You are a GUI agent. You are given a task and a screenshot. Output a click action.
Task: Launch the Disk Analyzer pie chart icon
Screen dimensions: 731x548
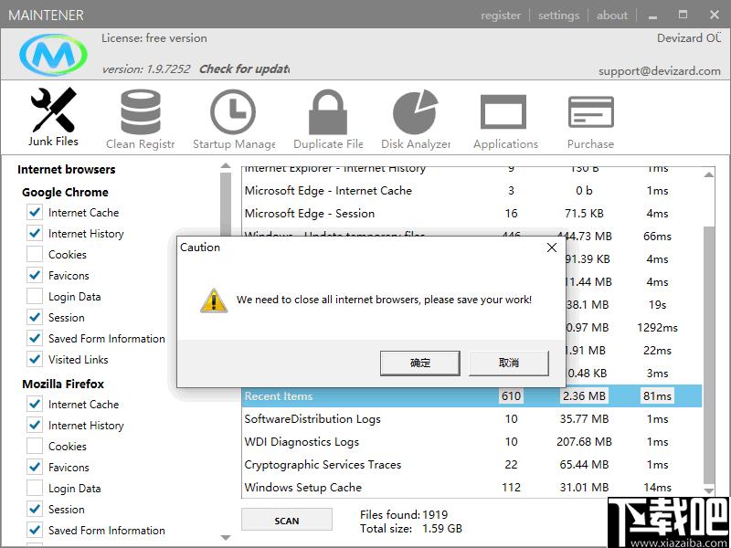(416, 111)
